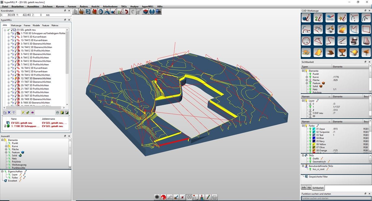Collapse the EV GEL geteilt neu joblist node

(5, 30)
